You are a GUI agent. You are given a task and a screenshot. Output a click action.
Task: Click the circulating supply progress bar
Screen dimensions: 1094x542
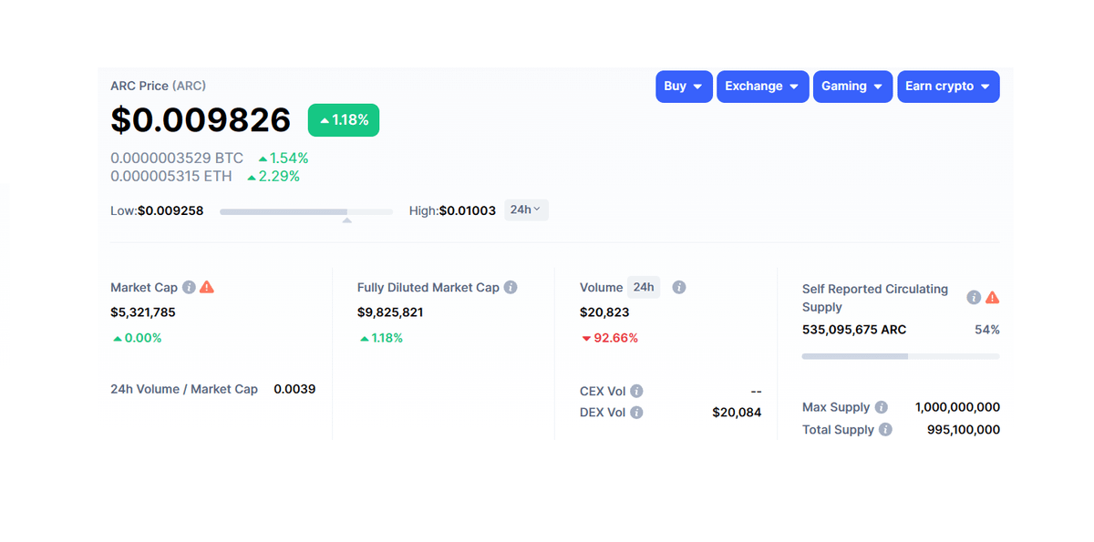(x=900, y=356)
